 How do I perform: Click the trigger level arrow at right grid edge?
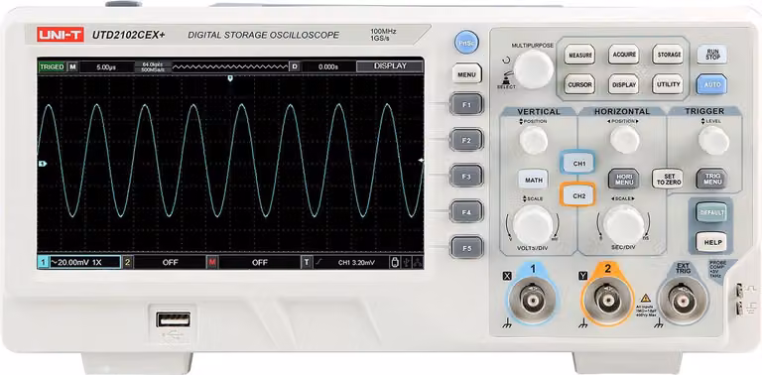click(x=421, y=160)
